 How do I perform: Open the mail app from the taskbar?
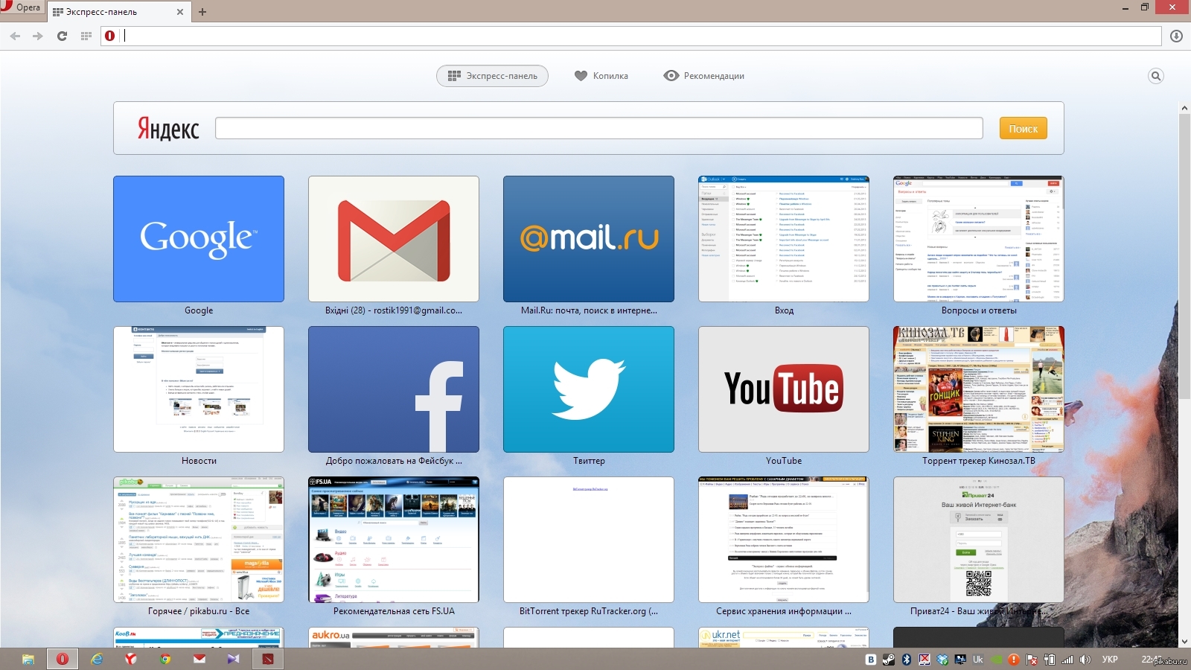(199, 659)
